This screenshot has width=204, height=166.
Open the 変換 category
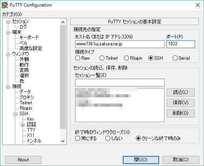[x=24, y=70]
